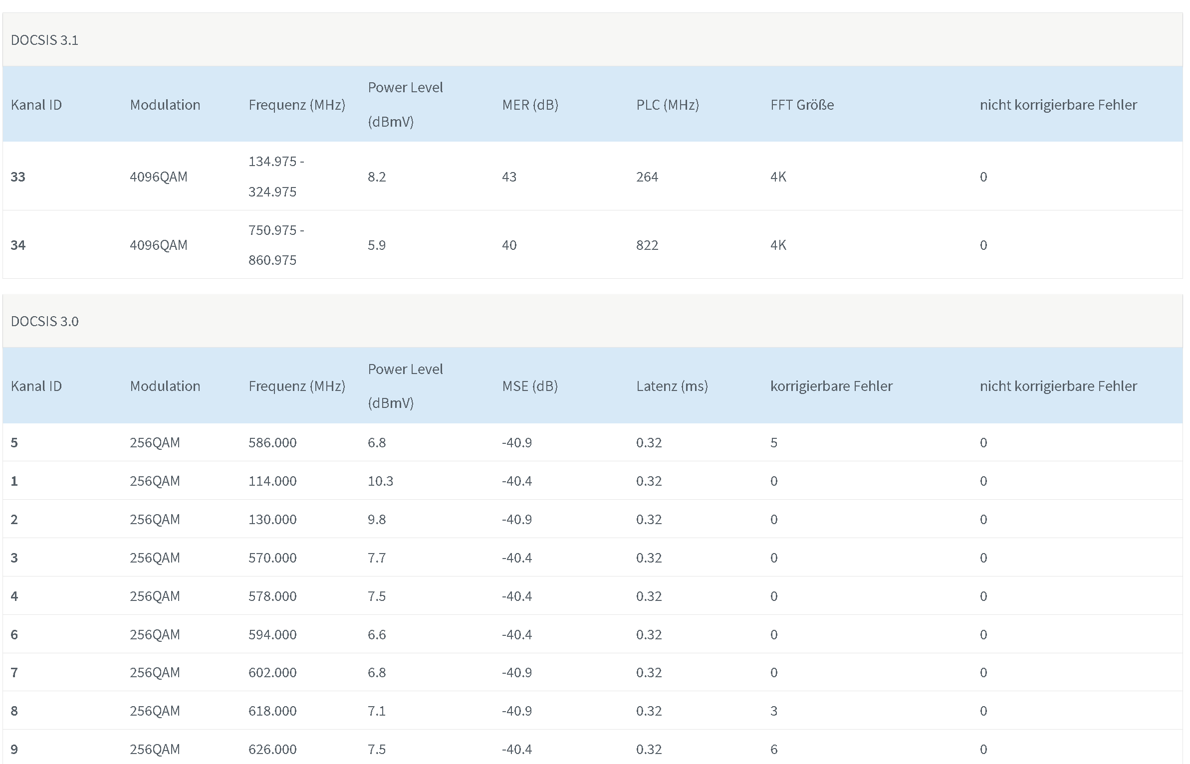The height and width of the screenshot is (764, 1190).
Task: Click the 4096QAM modulation for channel 33
Action: (x=159, y=177)
